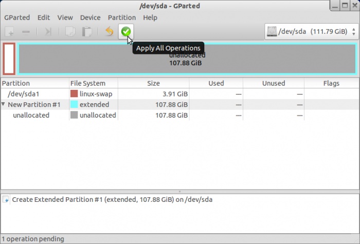Viewport: 360px width, 244px height.
Task: Click the unallocated gray color swatch
Action: [74, 115]
